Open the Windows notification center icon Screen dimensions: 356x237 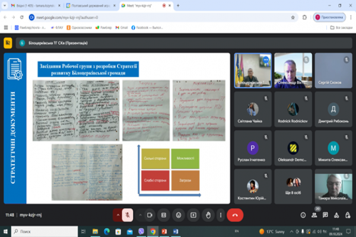coord(348,231)
